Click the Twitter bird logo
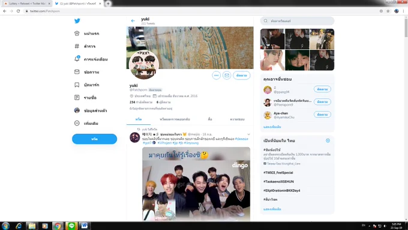 pyautogui.click(x=77, y=21)
